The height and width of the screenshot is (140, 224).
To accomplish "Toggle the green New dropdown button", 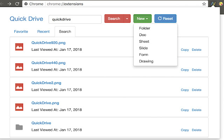I will tap(142, 19).
